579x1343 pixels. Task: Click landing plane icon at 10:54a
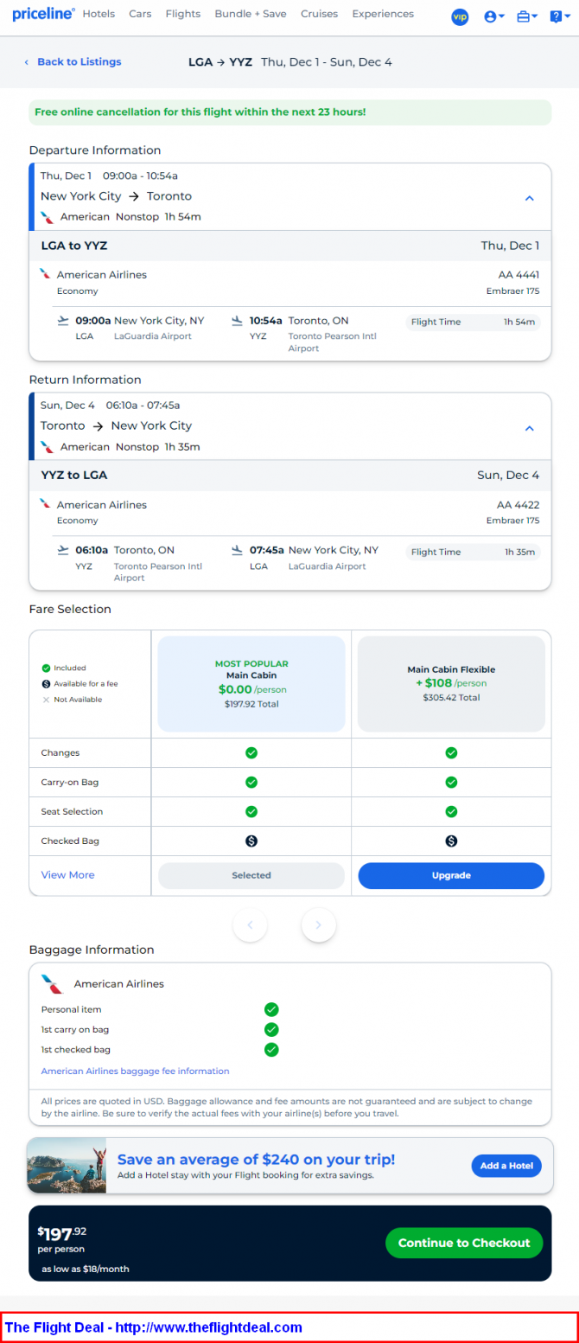click(x=237, y=320)
